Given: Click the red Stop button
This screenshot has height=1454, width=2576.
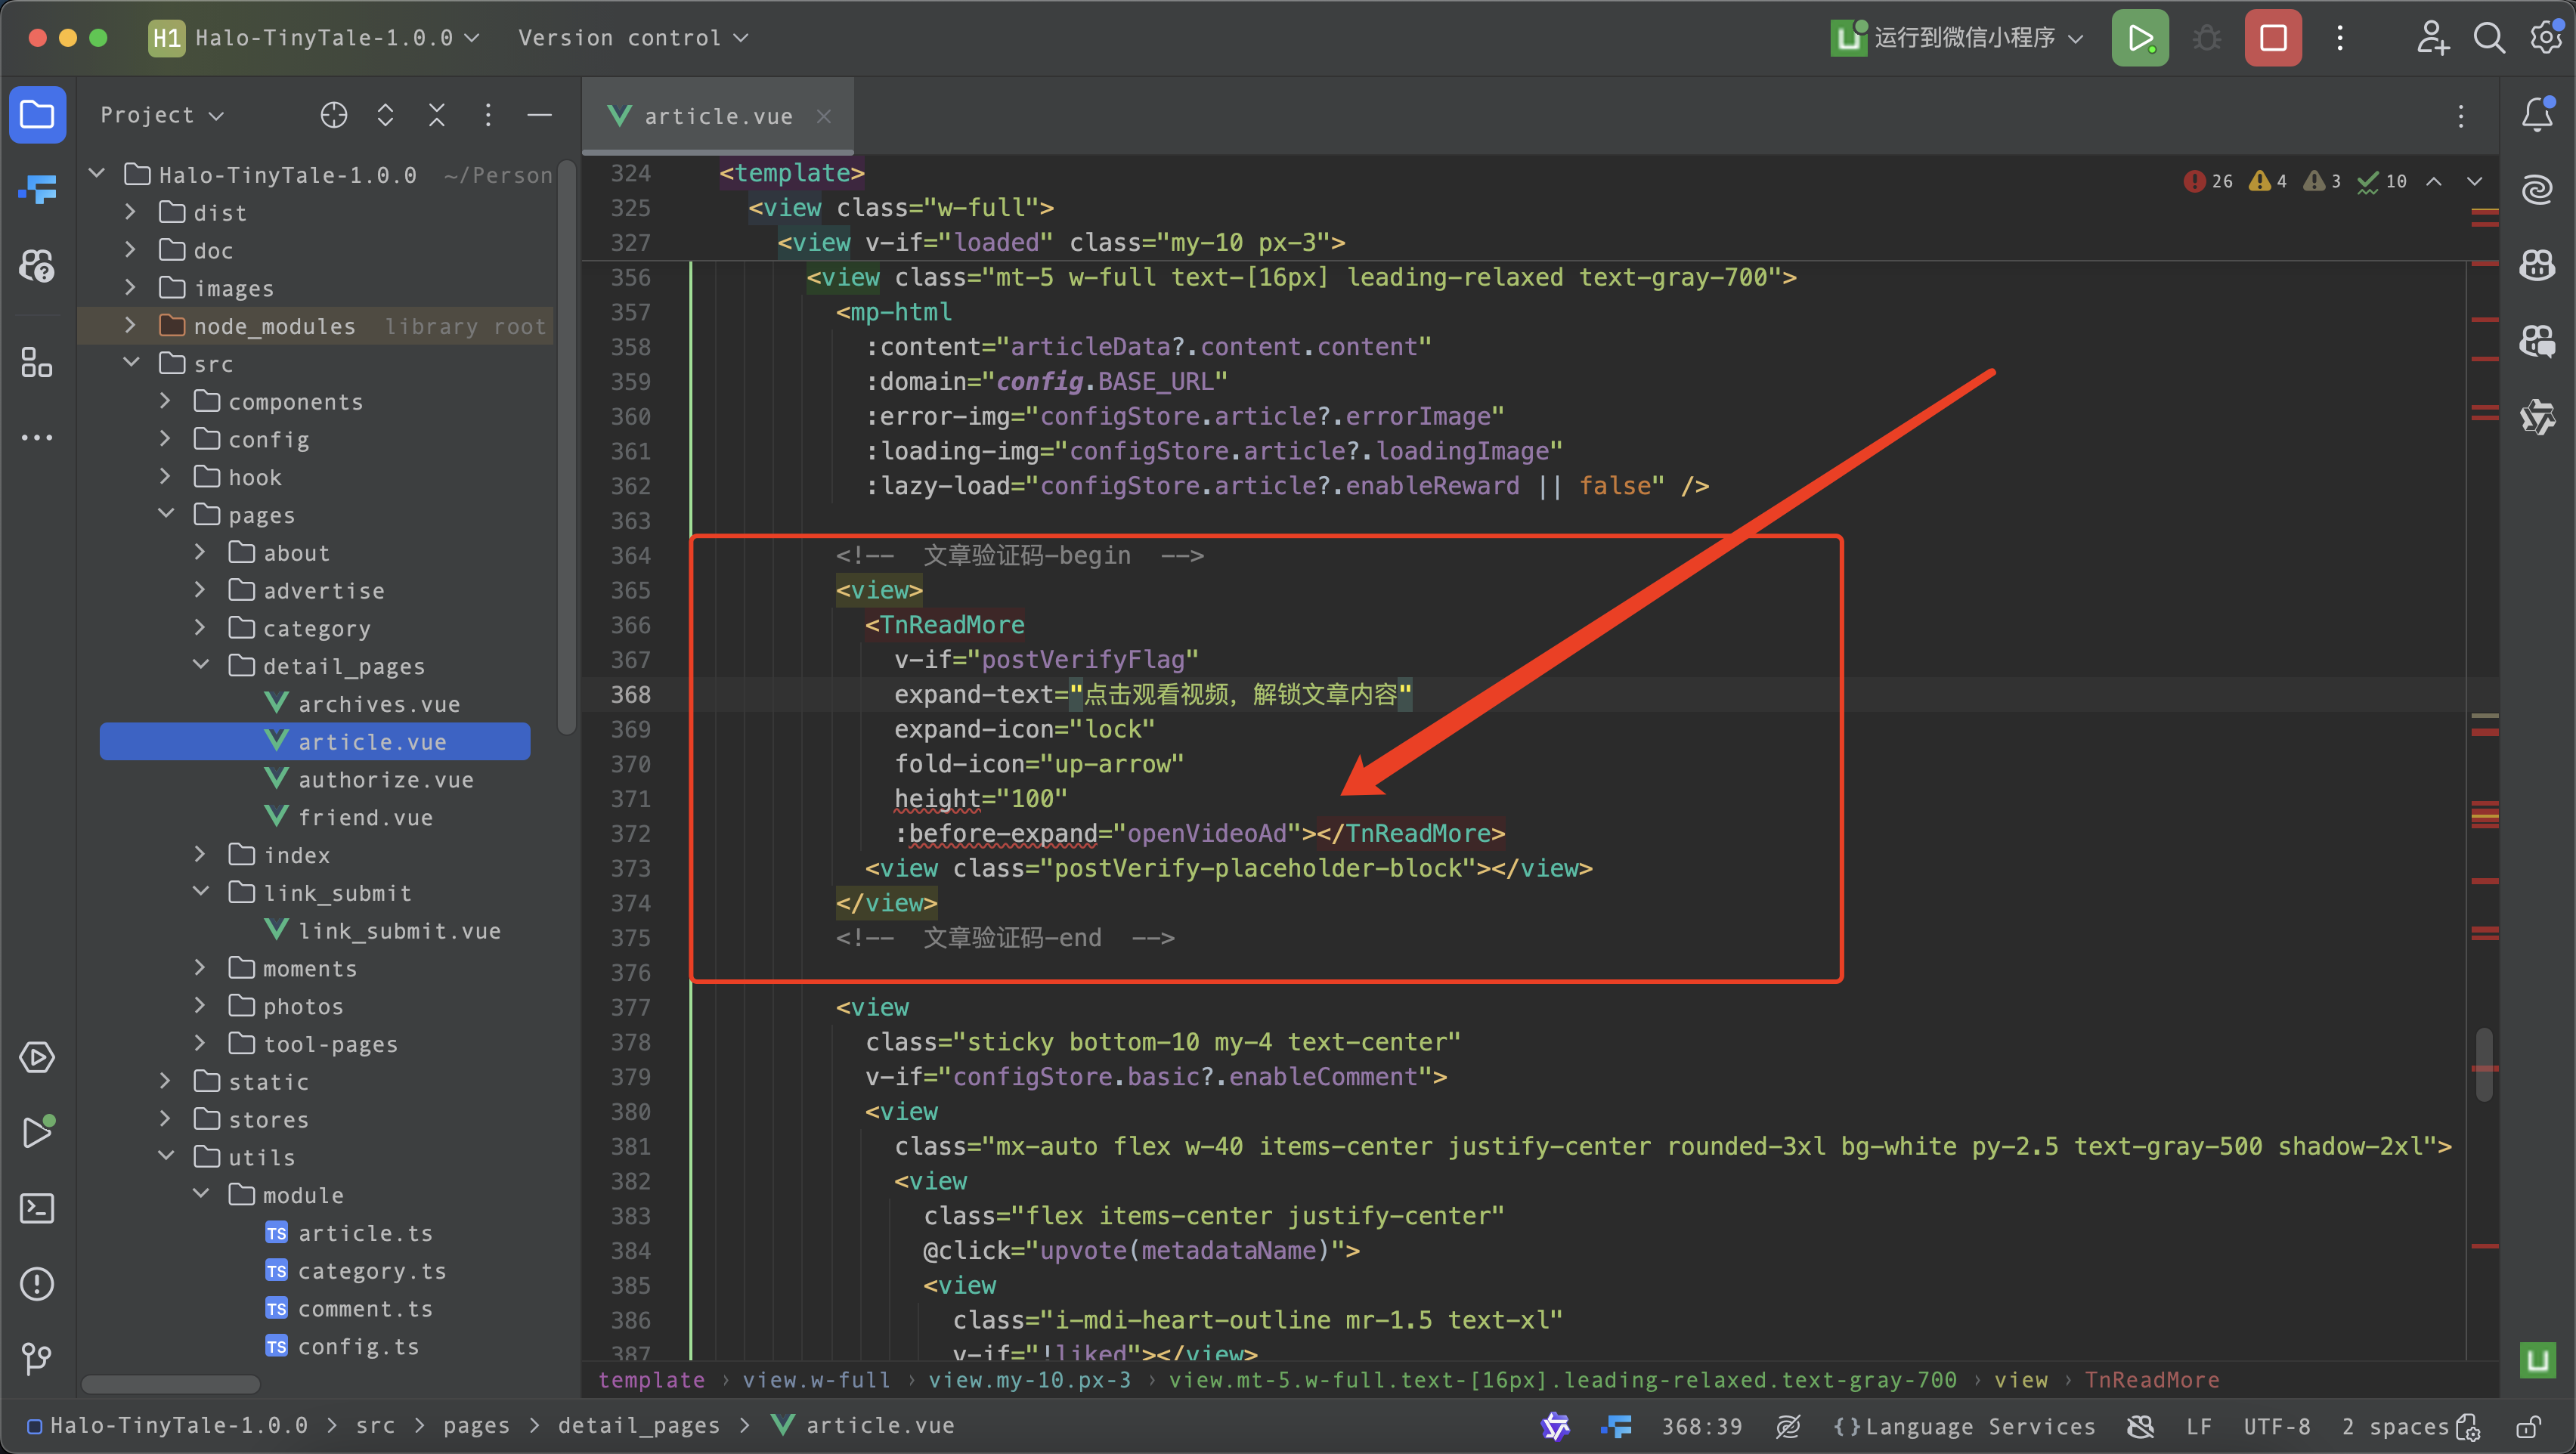Looking at the screenshot, I should pos(2272,38).
